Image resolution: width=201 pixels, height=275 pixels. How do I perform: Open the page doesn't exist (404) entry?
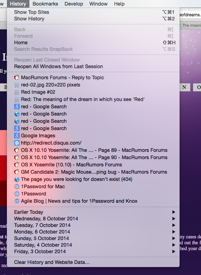(x=93, y=179)
